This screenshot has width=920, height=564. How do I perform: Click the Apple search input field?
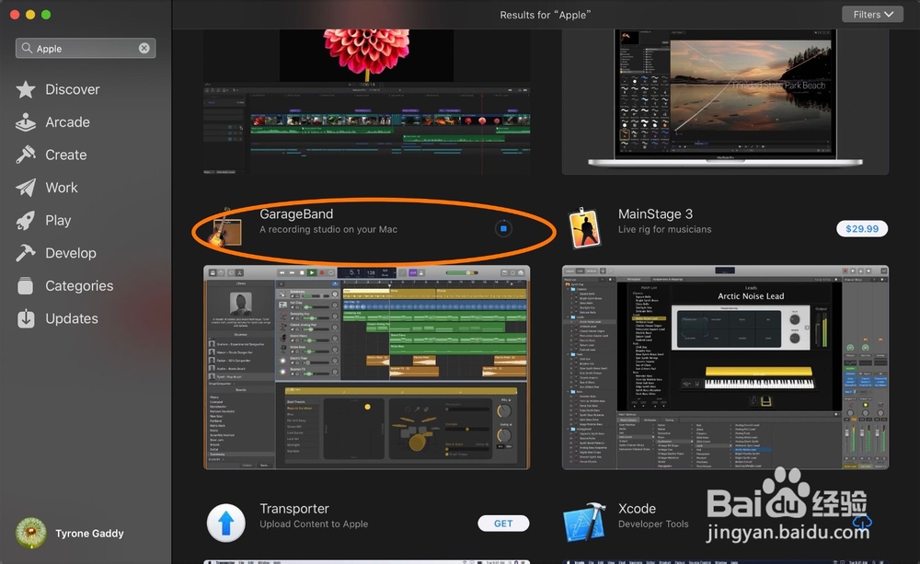pos(86,48)
